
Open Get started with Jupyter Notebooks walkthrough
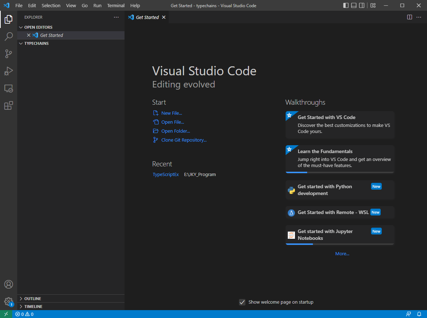click(340, 235)
